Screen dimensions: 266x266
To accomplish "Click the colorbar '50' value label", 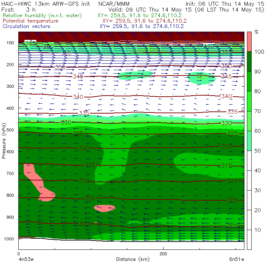I will 257,151.
